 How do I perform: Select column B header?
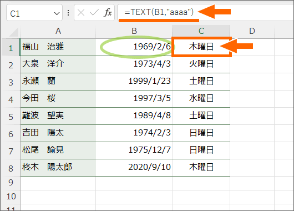[134, 31]
